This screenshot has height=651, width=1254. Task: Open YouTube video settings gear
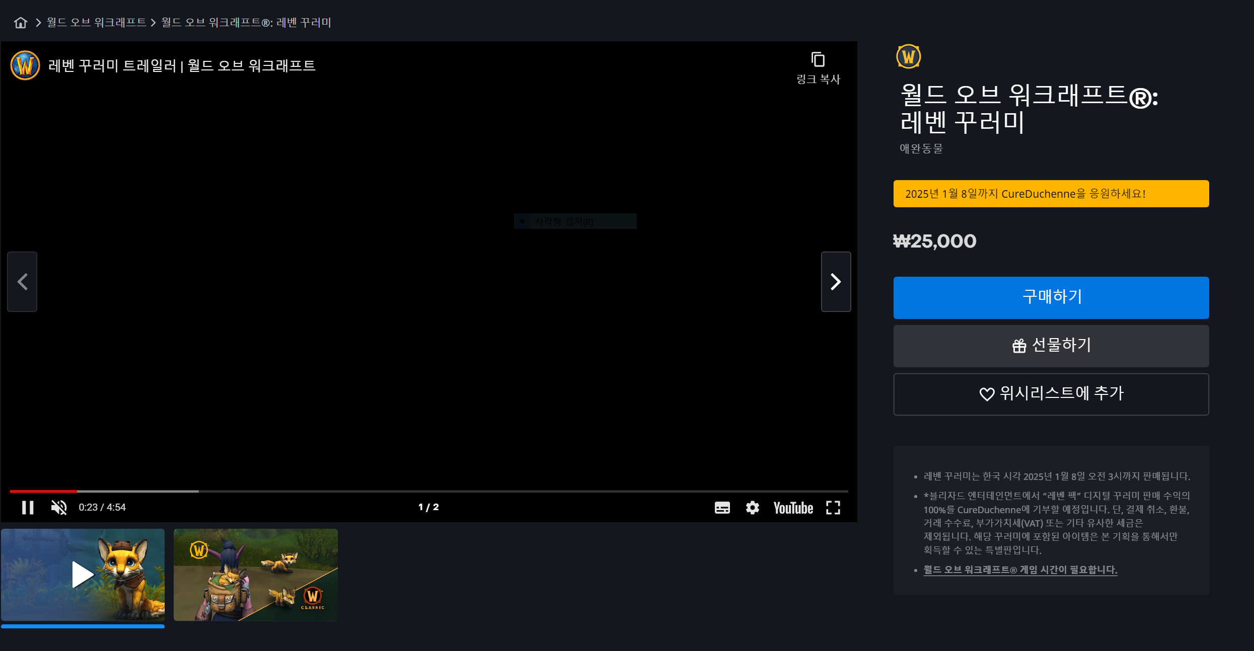tap(752, 508)
